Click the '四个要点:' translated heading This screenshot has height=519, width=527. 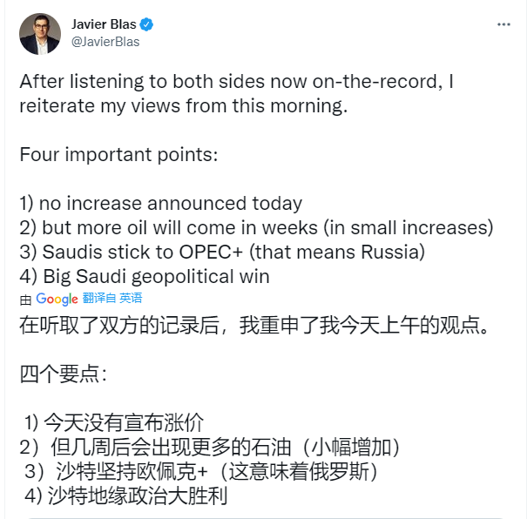point(64,375)
